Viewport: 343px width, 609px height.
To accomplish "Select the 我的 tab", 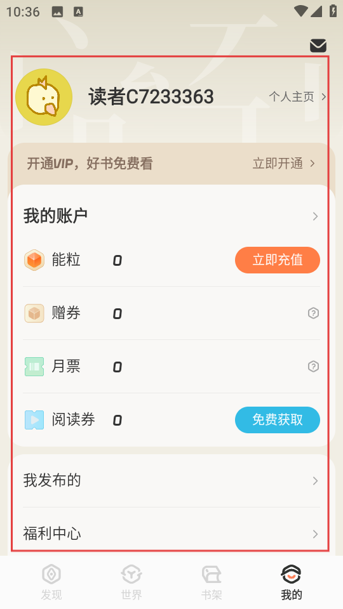I will tap(292, 582).
